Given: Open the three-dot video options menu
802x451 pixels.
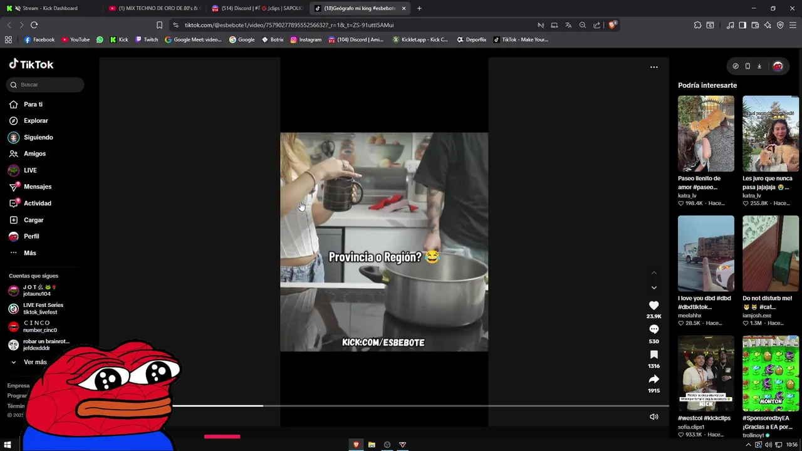Looking at the screenshot, I should [x=654, y=67].
